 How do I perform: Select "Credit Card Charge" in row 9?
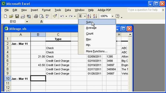pyautogui.click(x=58, y=73)
